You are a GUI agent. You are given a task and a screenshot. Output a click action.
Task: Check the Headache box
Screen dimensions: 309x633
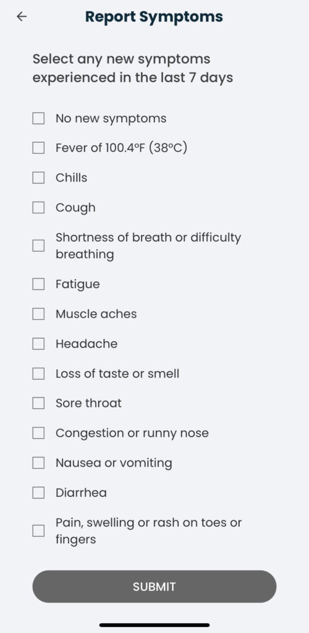click(x=38, y=344)
